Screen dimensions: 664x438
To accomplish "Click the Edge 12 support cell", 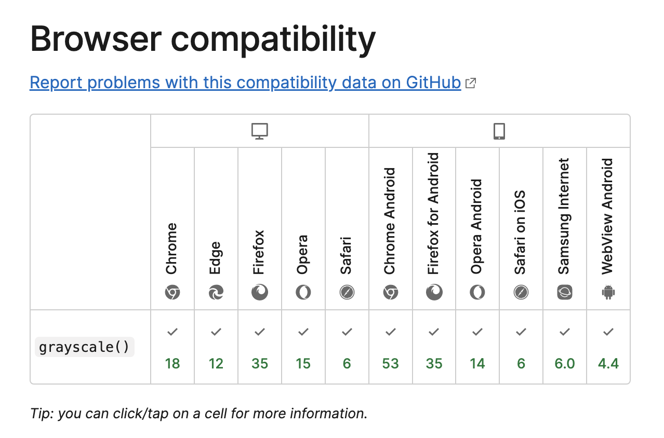I will pos(216,347).
